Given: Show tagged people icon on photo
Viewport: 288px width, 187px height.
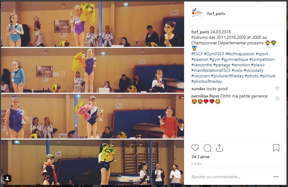Looking at the screenshot, I should (x=7, y=178).
